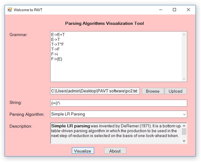Close the Welcome to PAVT window
The image size is (201, 162).
[188, 10]
